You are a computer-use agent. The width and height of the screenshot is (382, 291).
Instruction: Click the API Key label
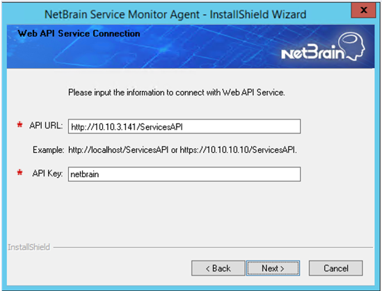coord(47,174)
